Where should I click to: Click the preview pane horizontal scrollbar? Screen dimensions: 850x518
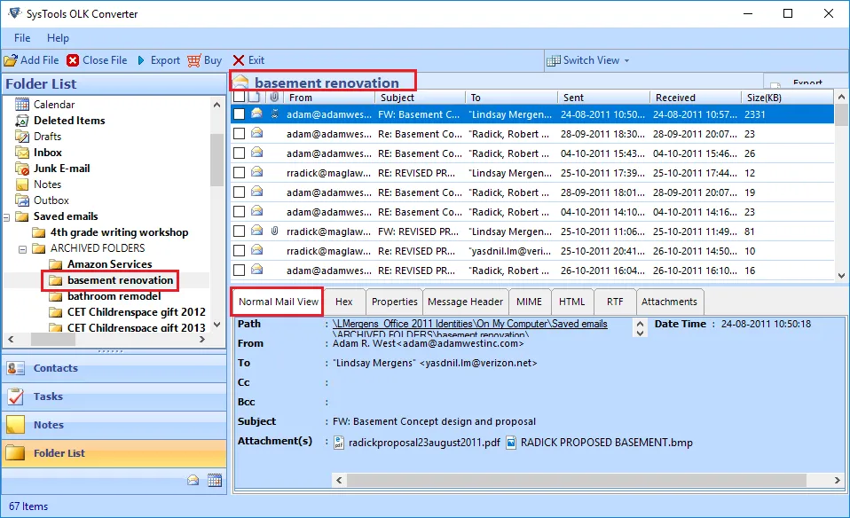576,480
